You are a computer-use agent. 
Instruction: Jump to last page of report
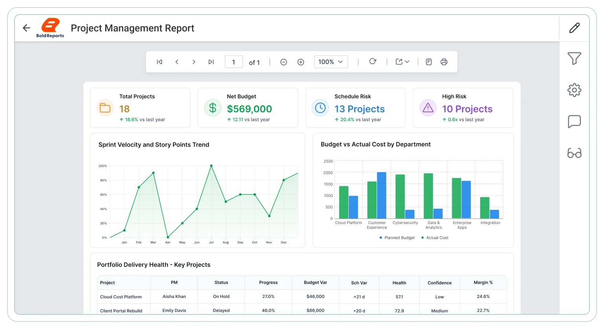click(211, 62)
